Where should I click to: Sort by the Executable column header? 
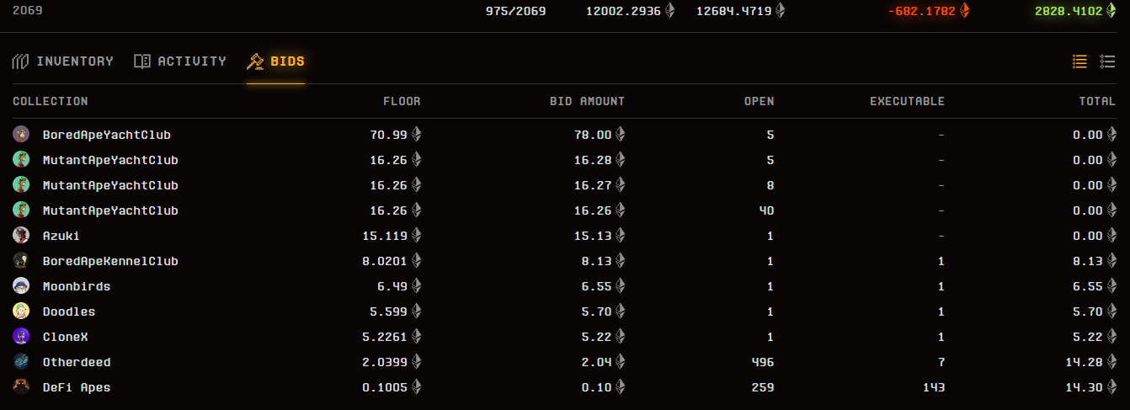point(907,101)
